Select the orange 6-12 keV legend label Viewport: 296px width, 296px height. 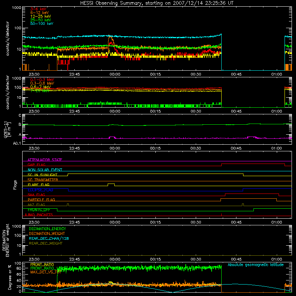click(40, 13)
